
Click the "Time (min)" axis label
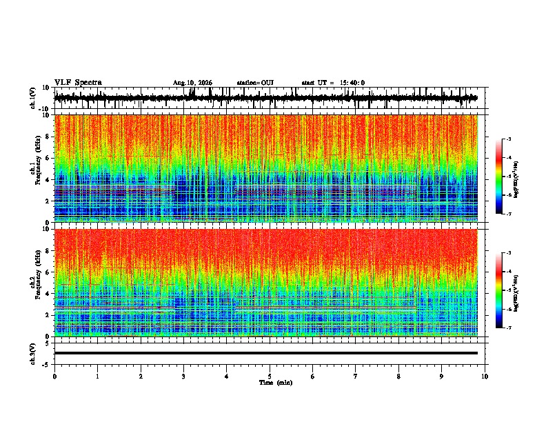[276, 383]
